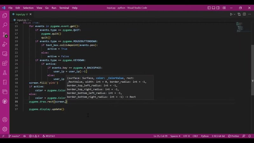Open the Accounts menu icon
254x143 pixels.
[5, 120]
